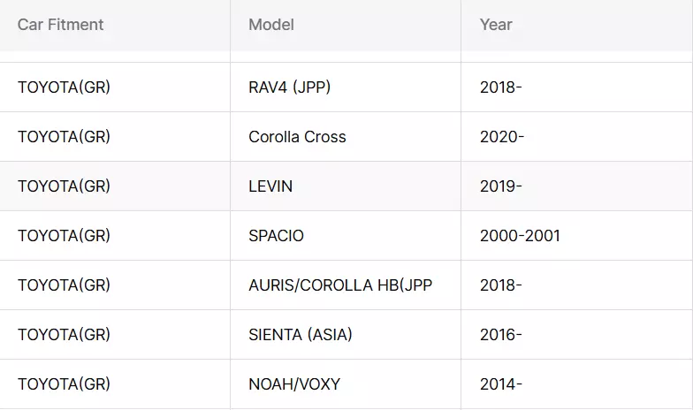The image size is (693, 410).
Task: Click the 2019- year in LEVIN row
Action: click(501, 186)
